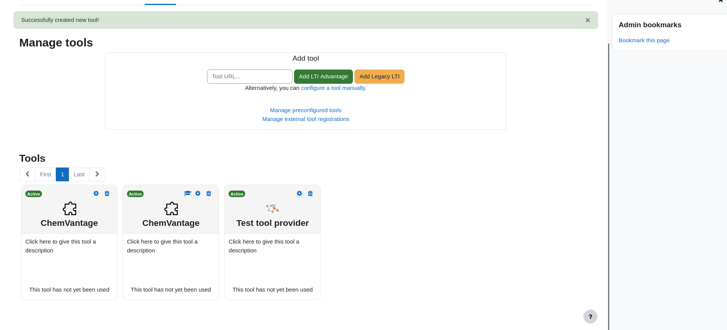Click Add Legacy LTI button
The image size is (727, 330).
tap(379, 76)
